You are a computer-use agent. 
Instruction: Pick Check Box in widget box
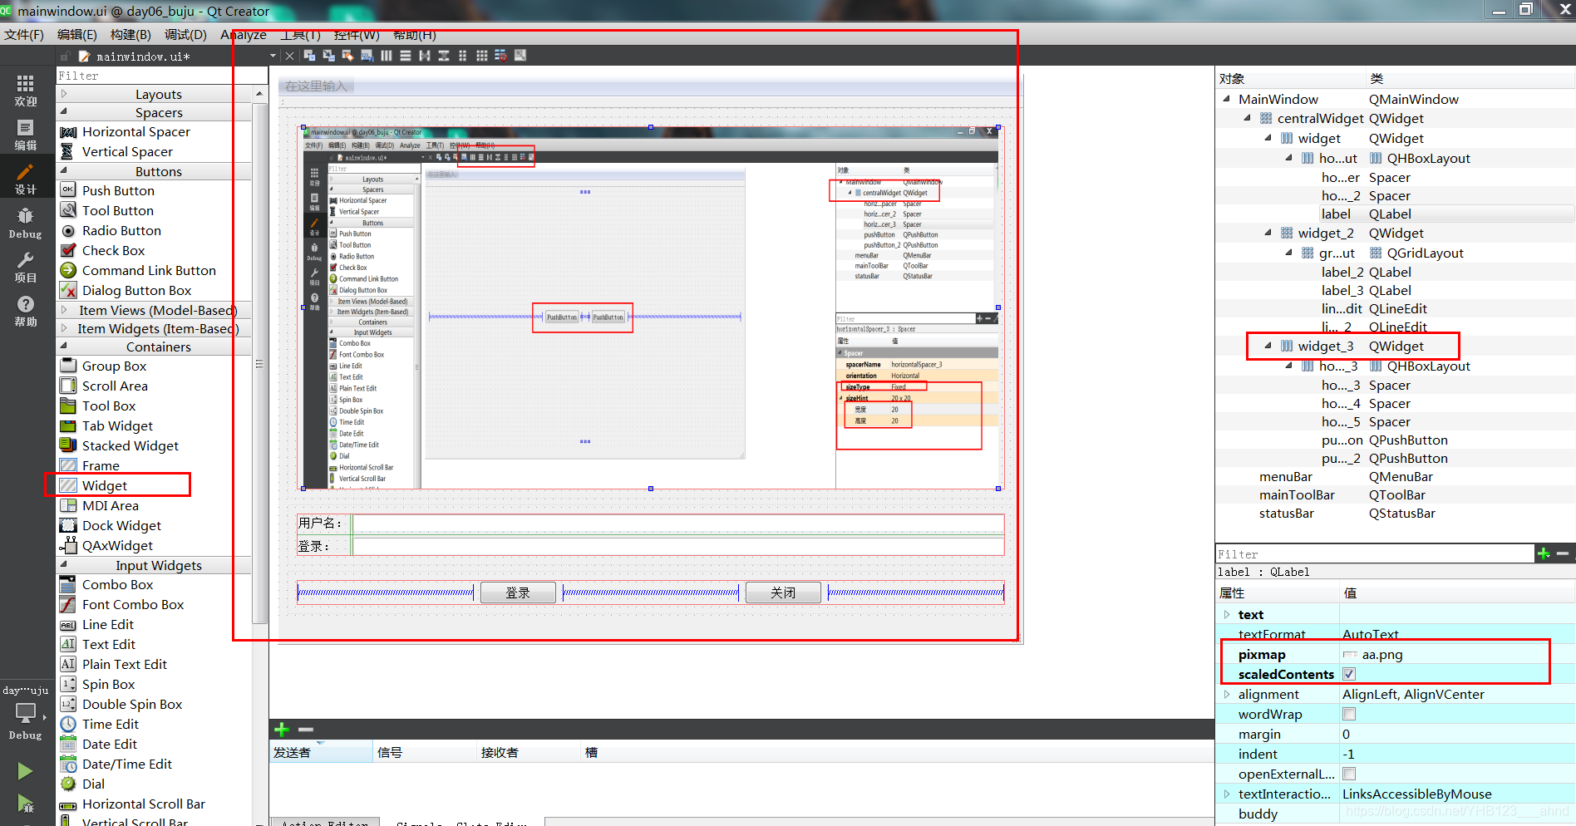[113, 251]
